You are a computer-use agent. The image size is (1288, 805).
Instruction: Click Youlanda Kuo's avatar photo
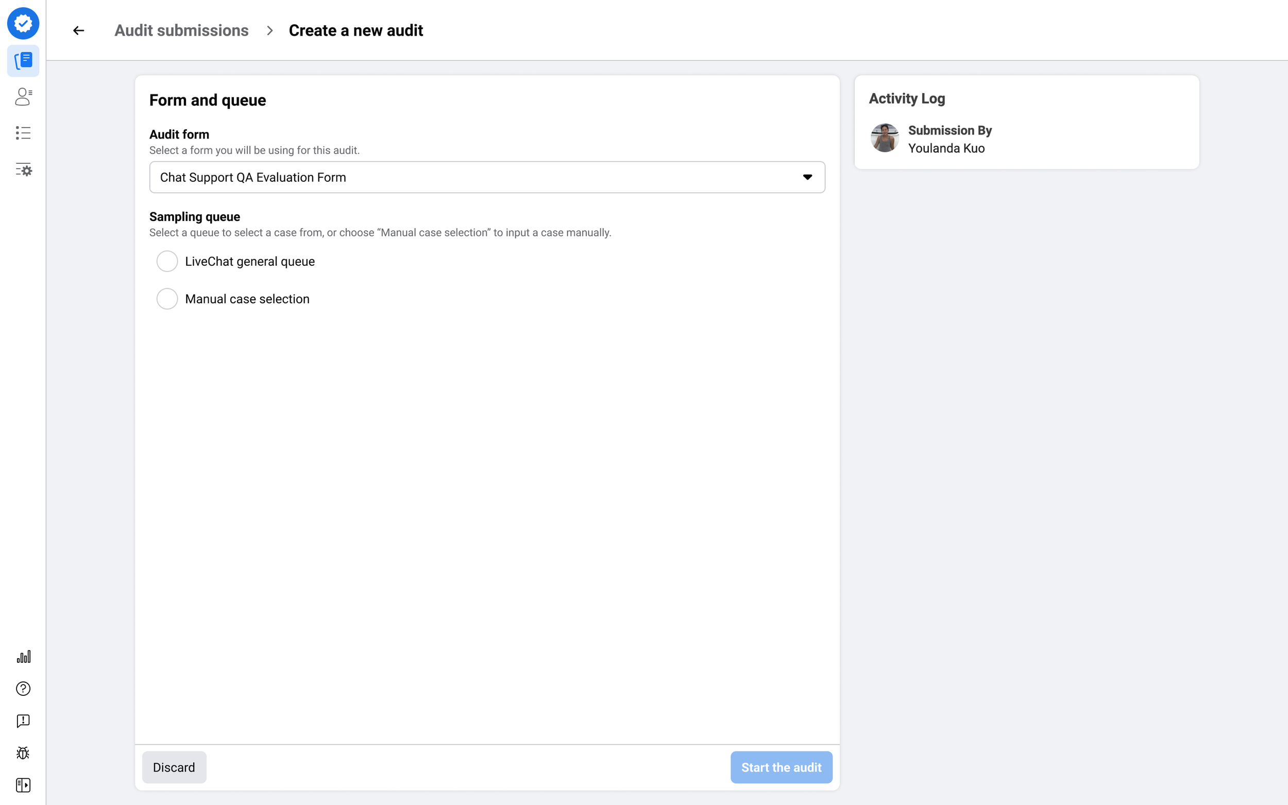(x=885, y=139)
